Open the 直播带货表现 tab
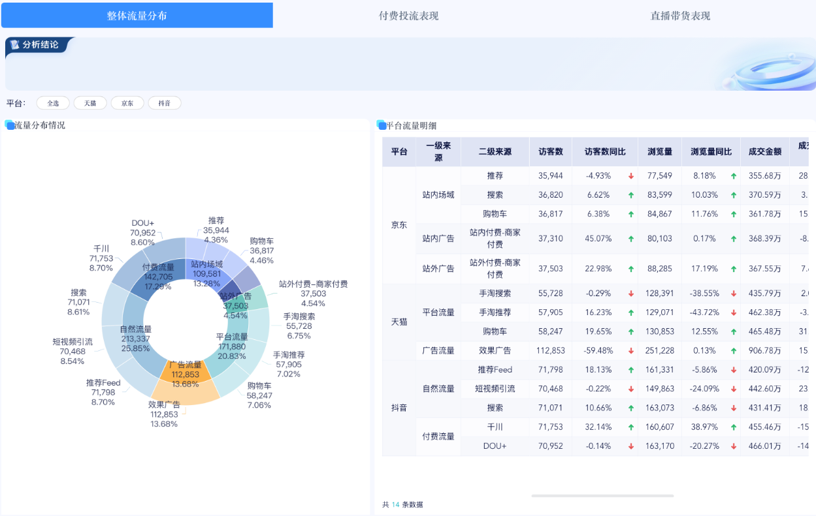Screen dimensions: 816x516 pyautogui.click(x=679, y=15)
